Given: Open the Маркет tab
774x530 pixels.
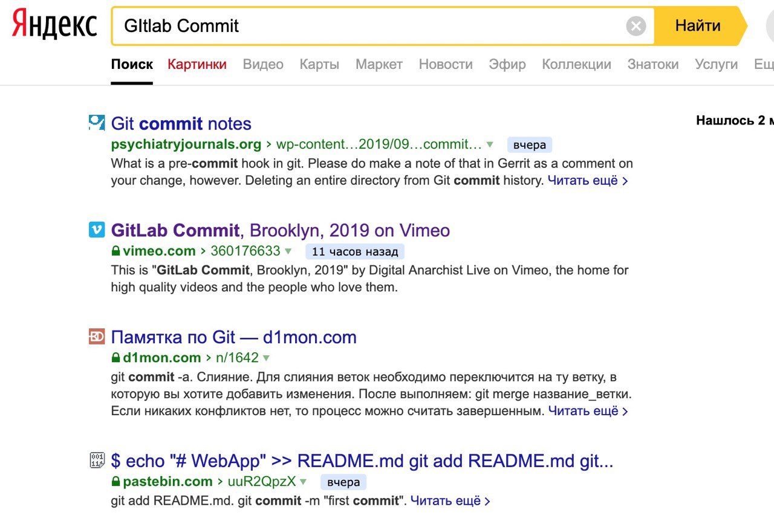Looking at the screenshot, I should coord(379,64).
